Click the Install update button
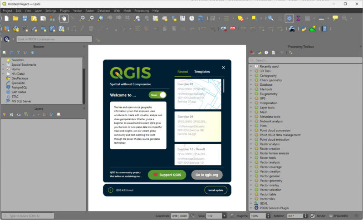This screenshot has width=363, height=220. click(x=216, y=190)
